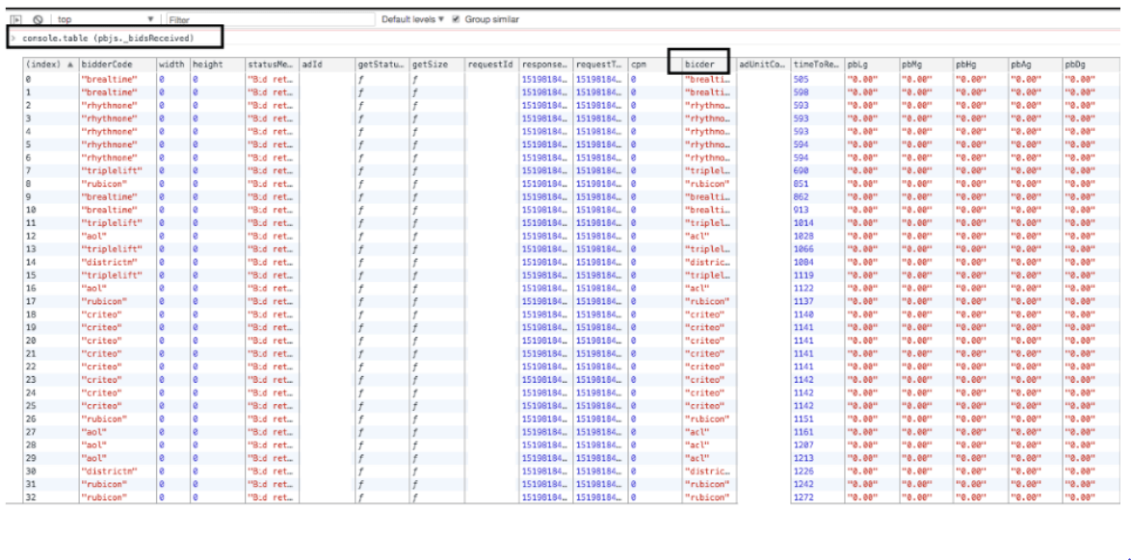Click the getSize column header
The height and width of the screenshot is (560, 1131).
coord(434,64)
